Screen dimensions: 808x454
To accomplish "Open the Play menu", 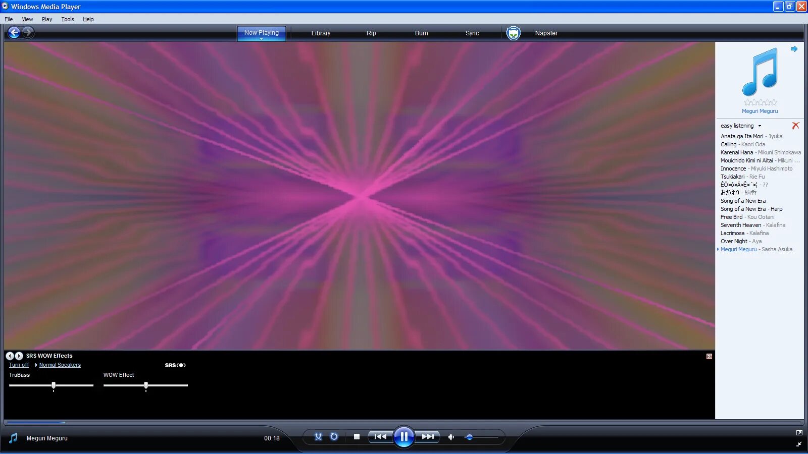I will tap(47, 19).
